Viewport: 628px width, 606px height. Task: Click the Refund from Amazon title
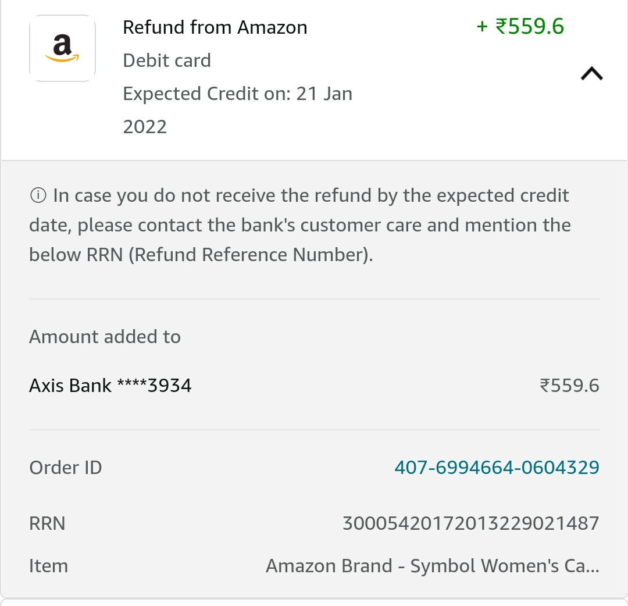(x=215, y=27)
